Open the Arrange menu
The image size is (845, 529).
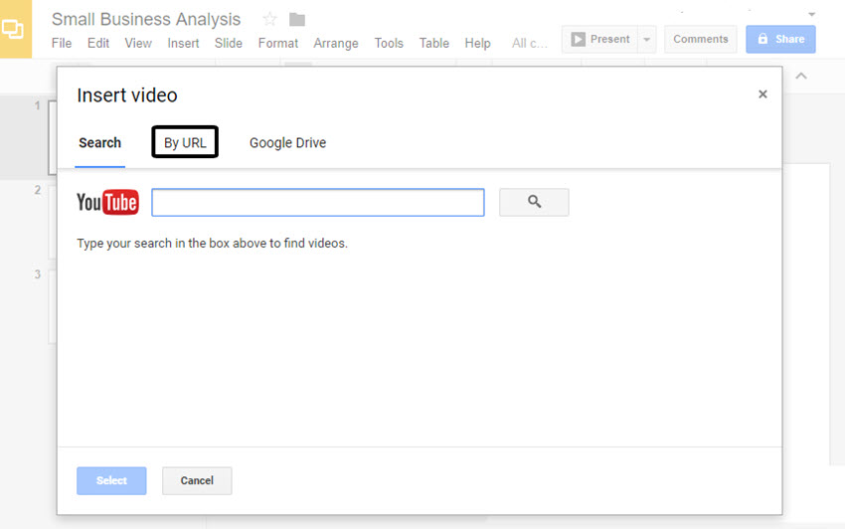336,43
